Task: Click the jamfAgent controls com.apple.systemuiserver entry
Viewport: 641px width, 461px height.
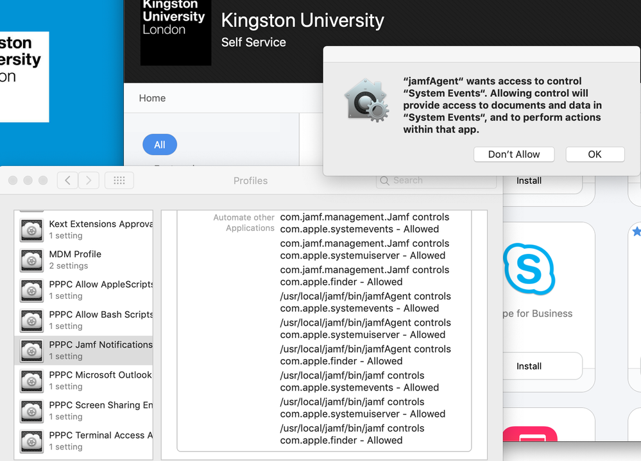Action: [x=366, y=329]
